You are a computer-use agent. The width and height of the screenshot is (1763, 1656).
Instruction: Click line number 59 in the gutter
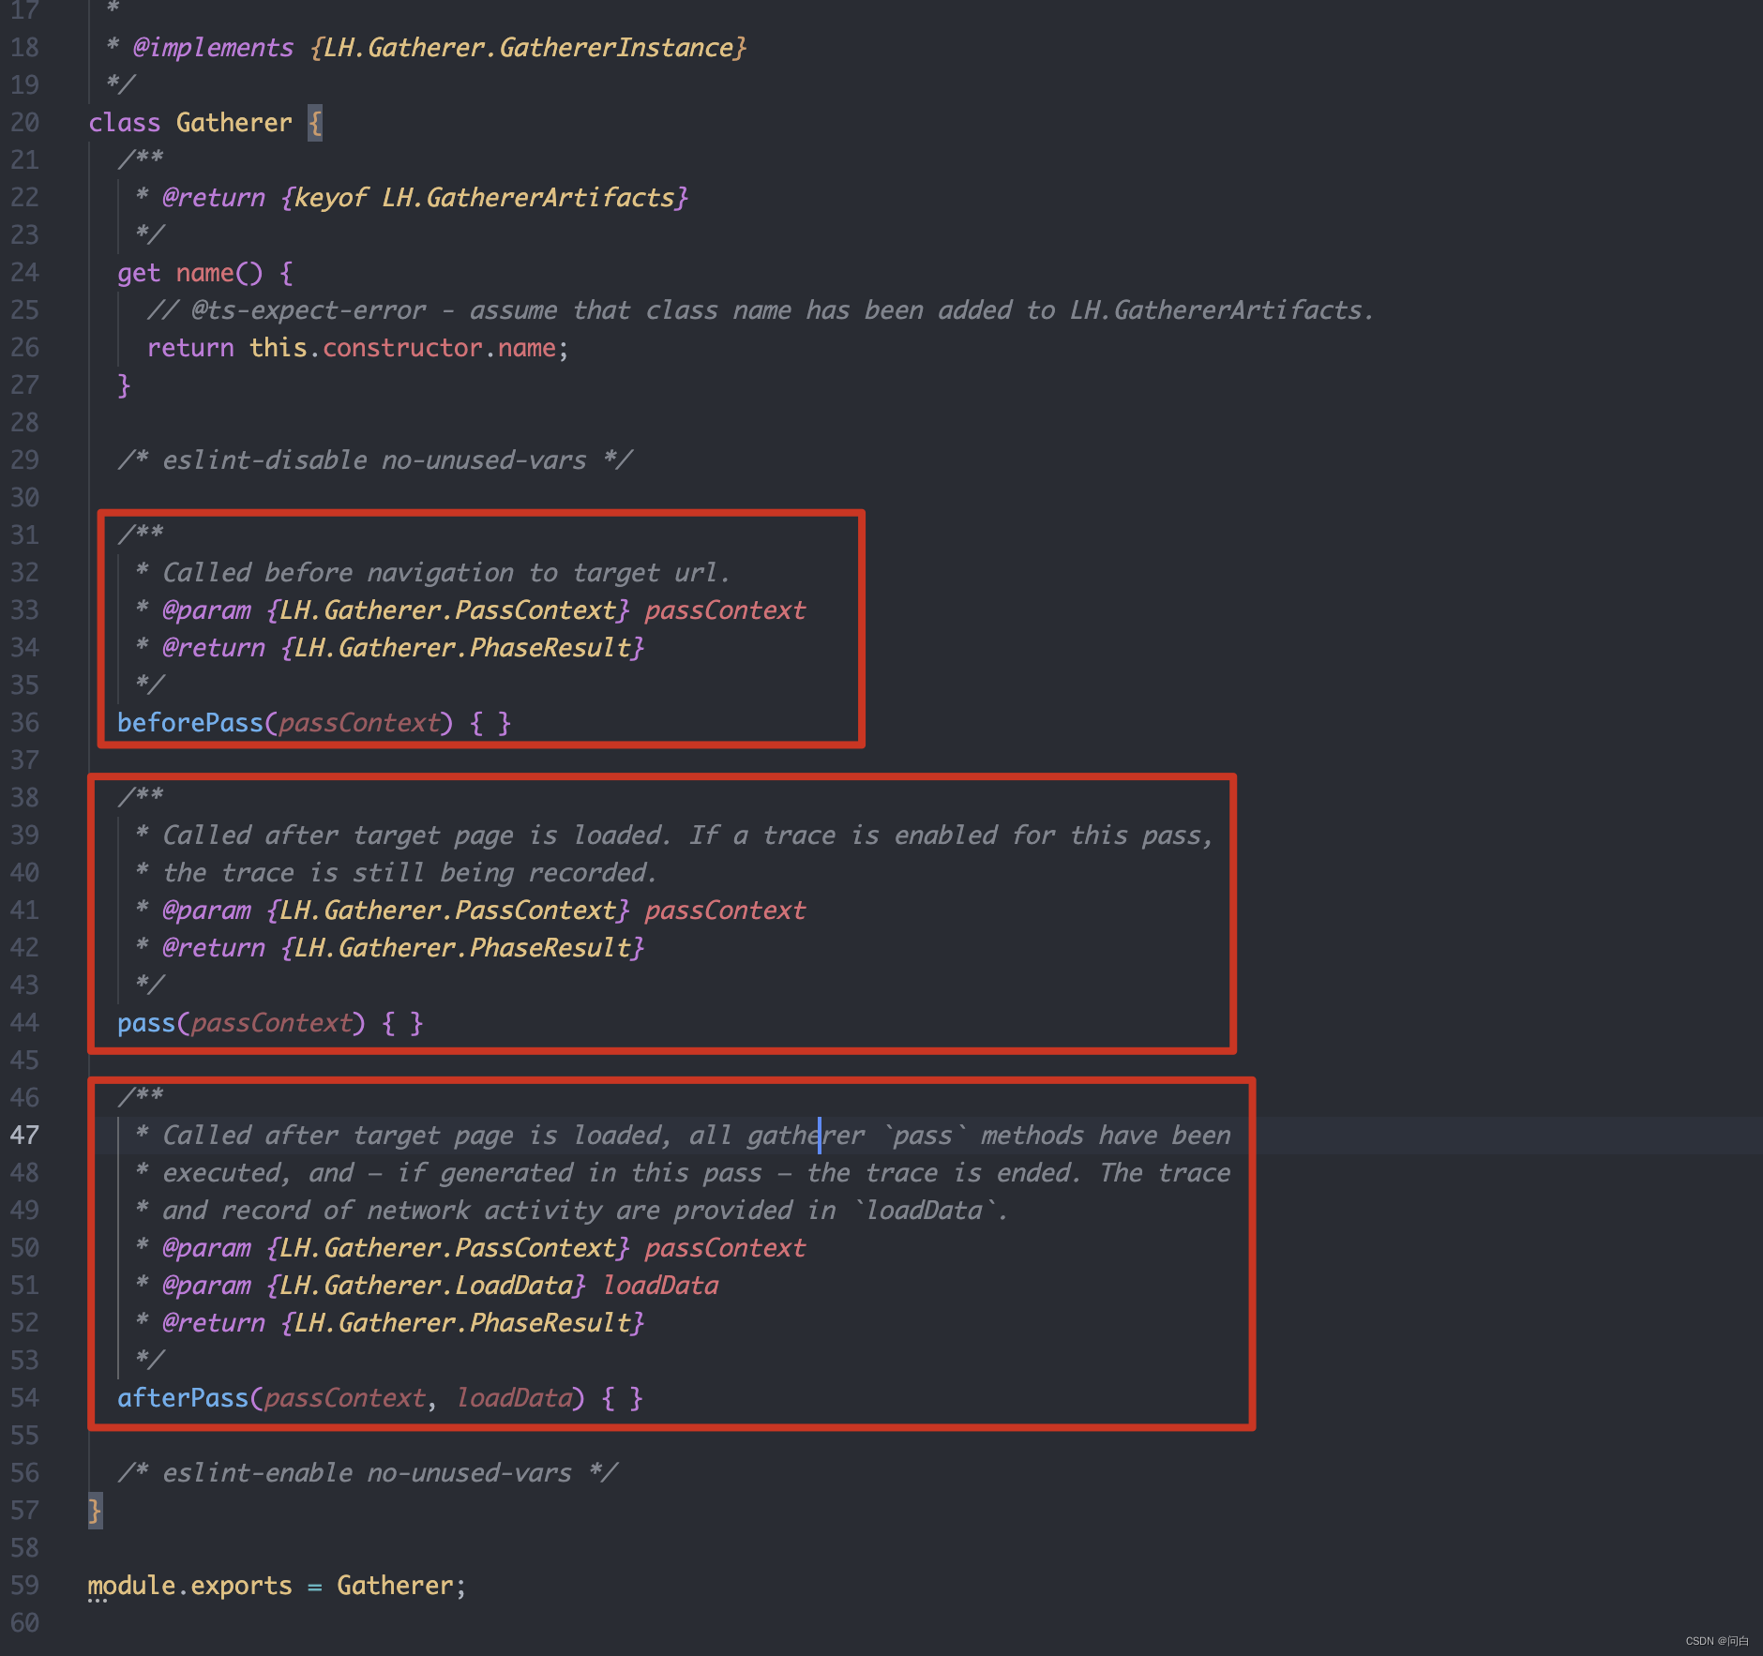24,1586
